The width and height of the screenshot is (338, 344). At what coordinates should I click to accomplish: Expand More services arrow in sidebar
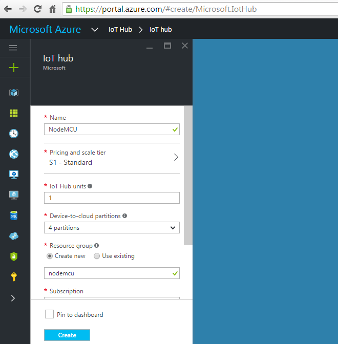pyautogui.click(x=13, y=298)
